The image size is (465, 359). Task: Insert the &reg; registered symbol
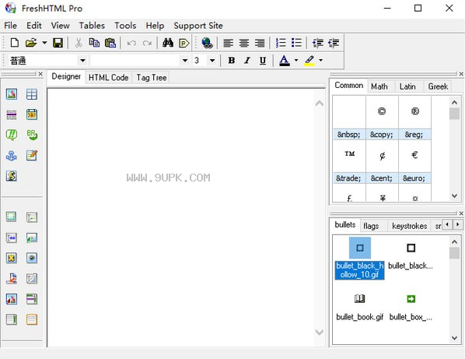tap(414, 118)
